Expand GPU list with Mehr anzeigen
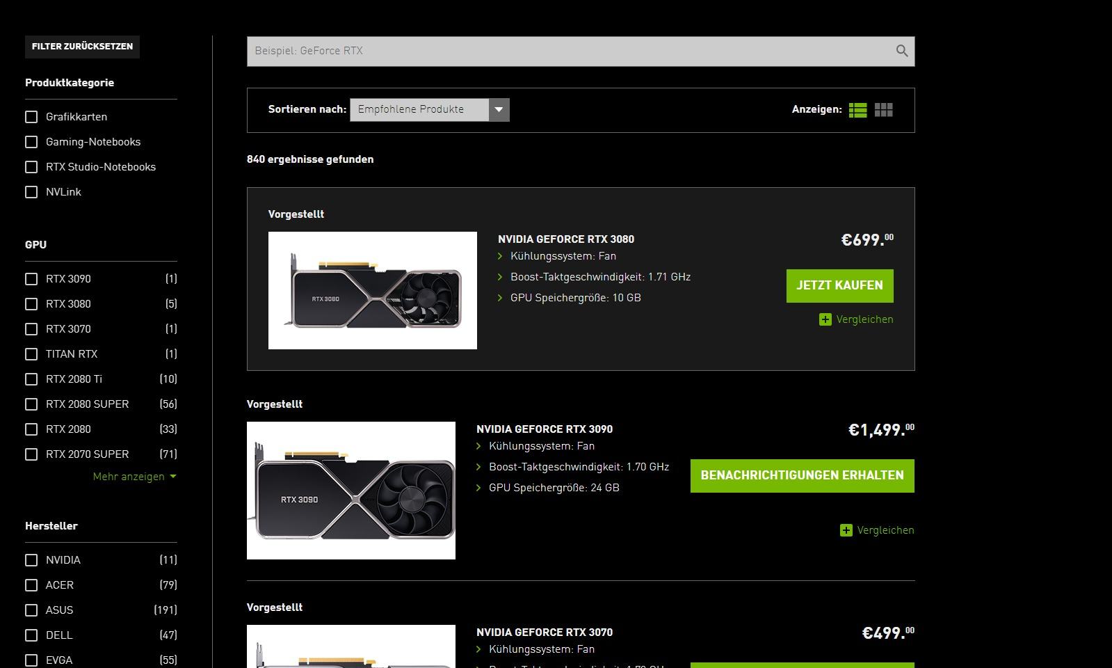The height and width of the screenshot is (668, 1112). (134, 477)
